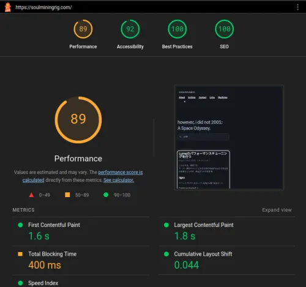
Task: Click the Lighthouse logo icon
Action: (x=8, y=7)
